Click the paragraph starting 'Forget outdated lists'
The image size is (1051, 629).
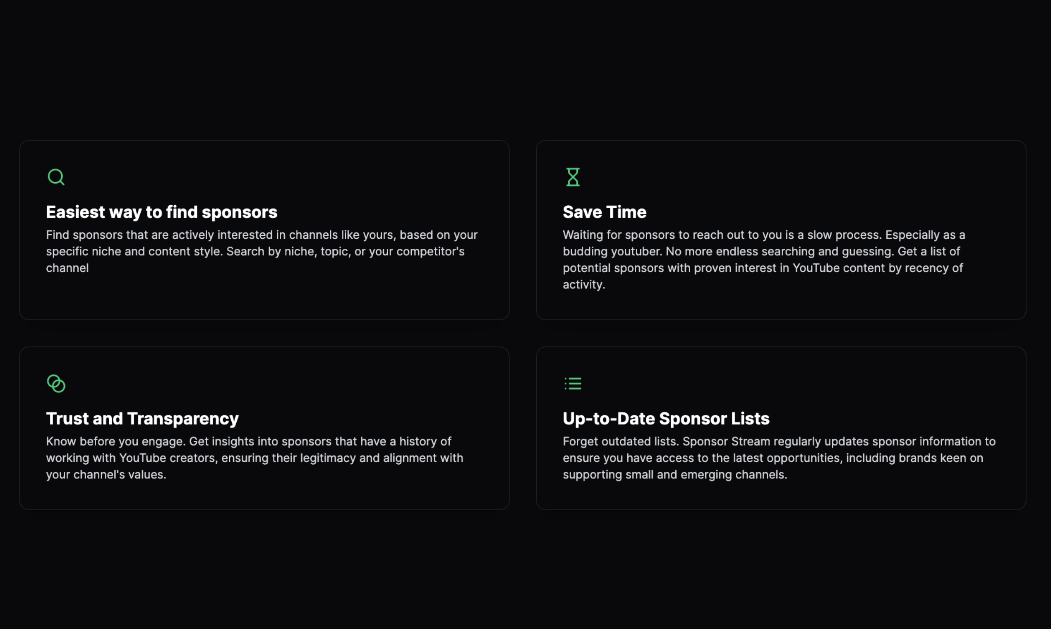[779, 458]
